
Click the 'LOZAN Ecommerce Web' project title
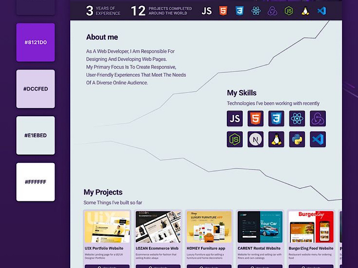(x=157, y=248)
